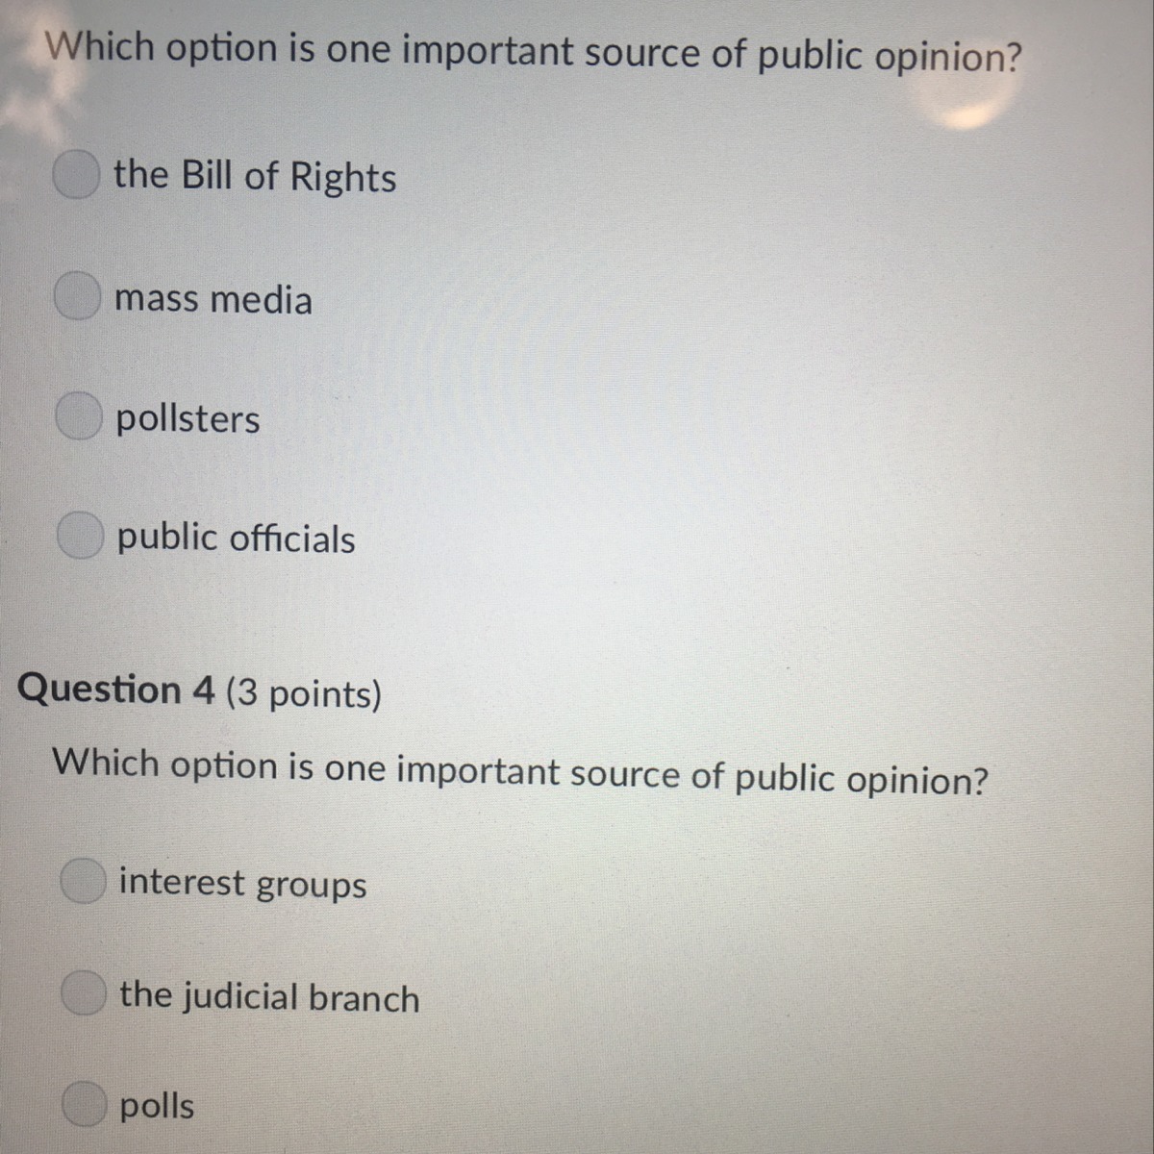This screenshot has height=1154, width=1154.
Task: Click the 'the Bill of Rights' answer label
Action: [x=255, y=176]
